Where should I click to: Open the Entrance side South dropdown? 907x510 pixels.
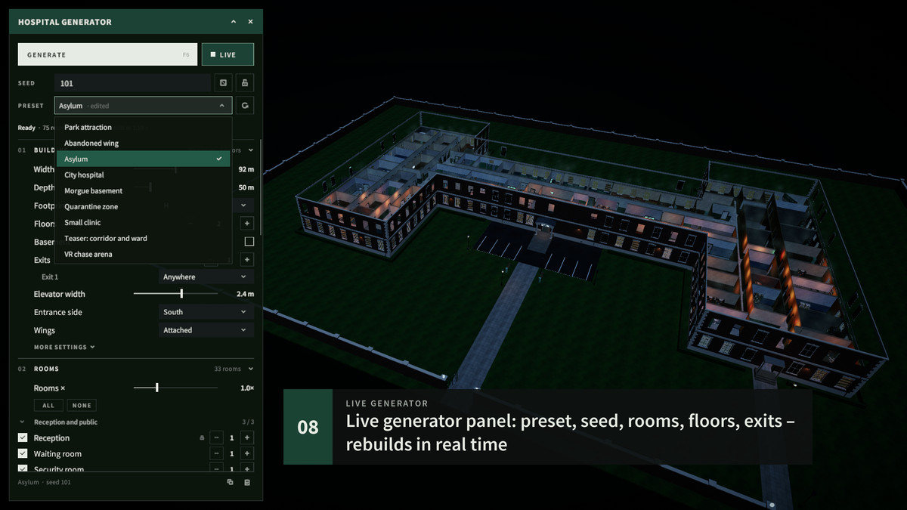[x=206, y=312]
